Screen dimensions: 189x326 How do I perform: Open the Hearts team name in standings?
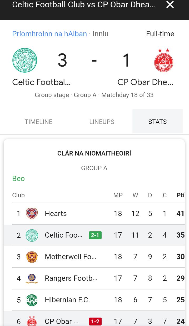[x=56, y=213]
